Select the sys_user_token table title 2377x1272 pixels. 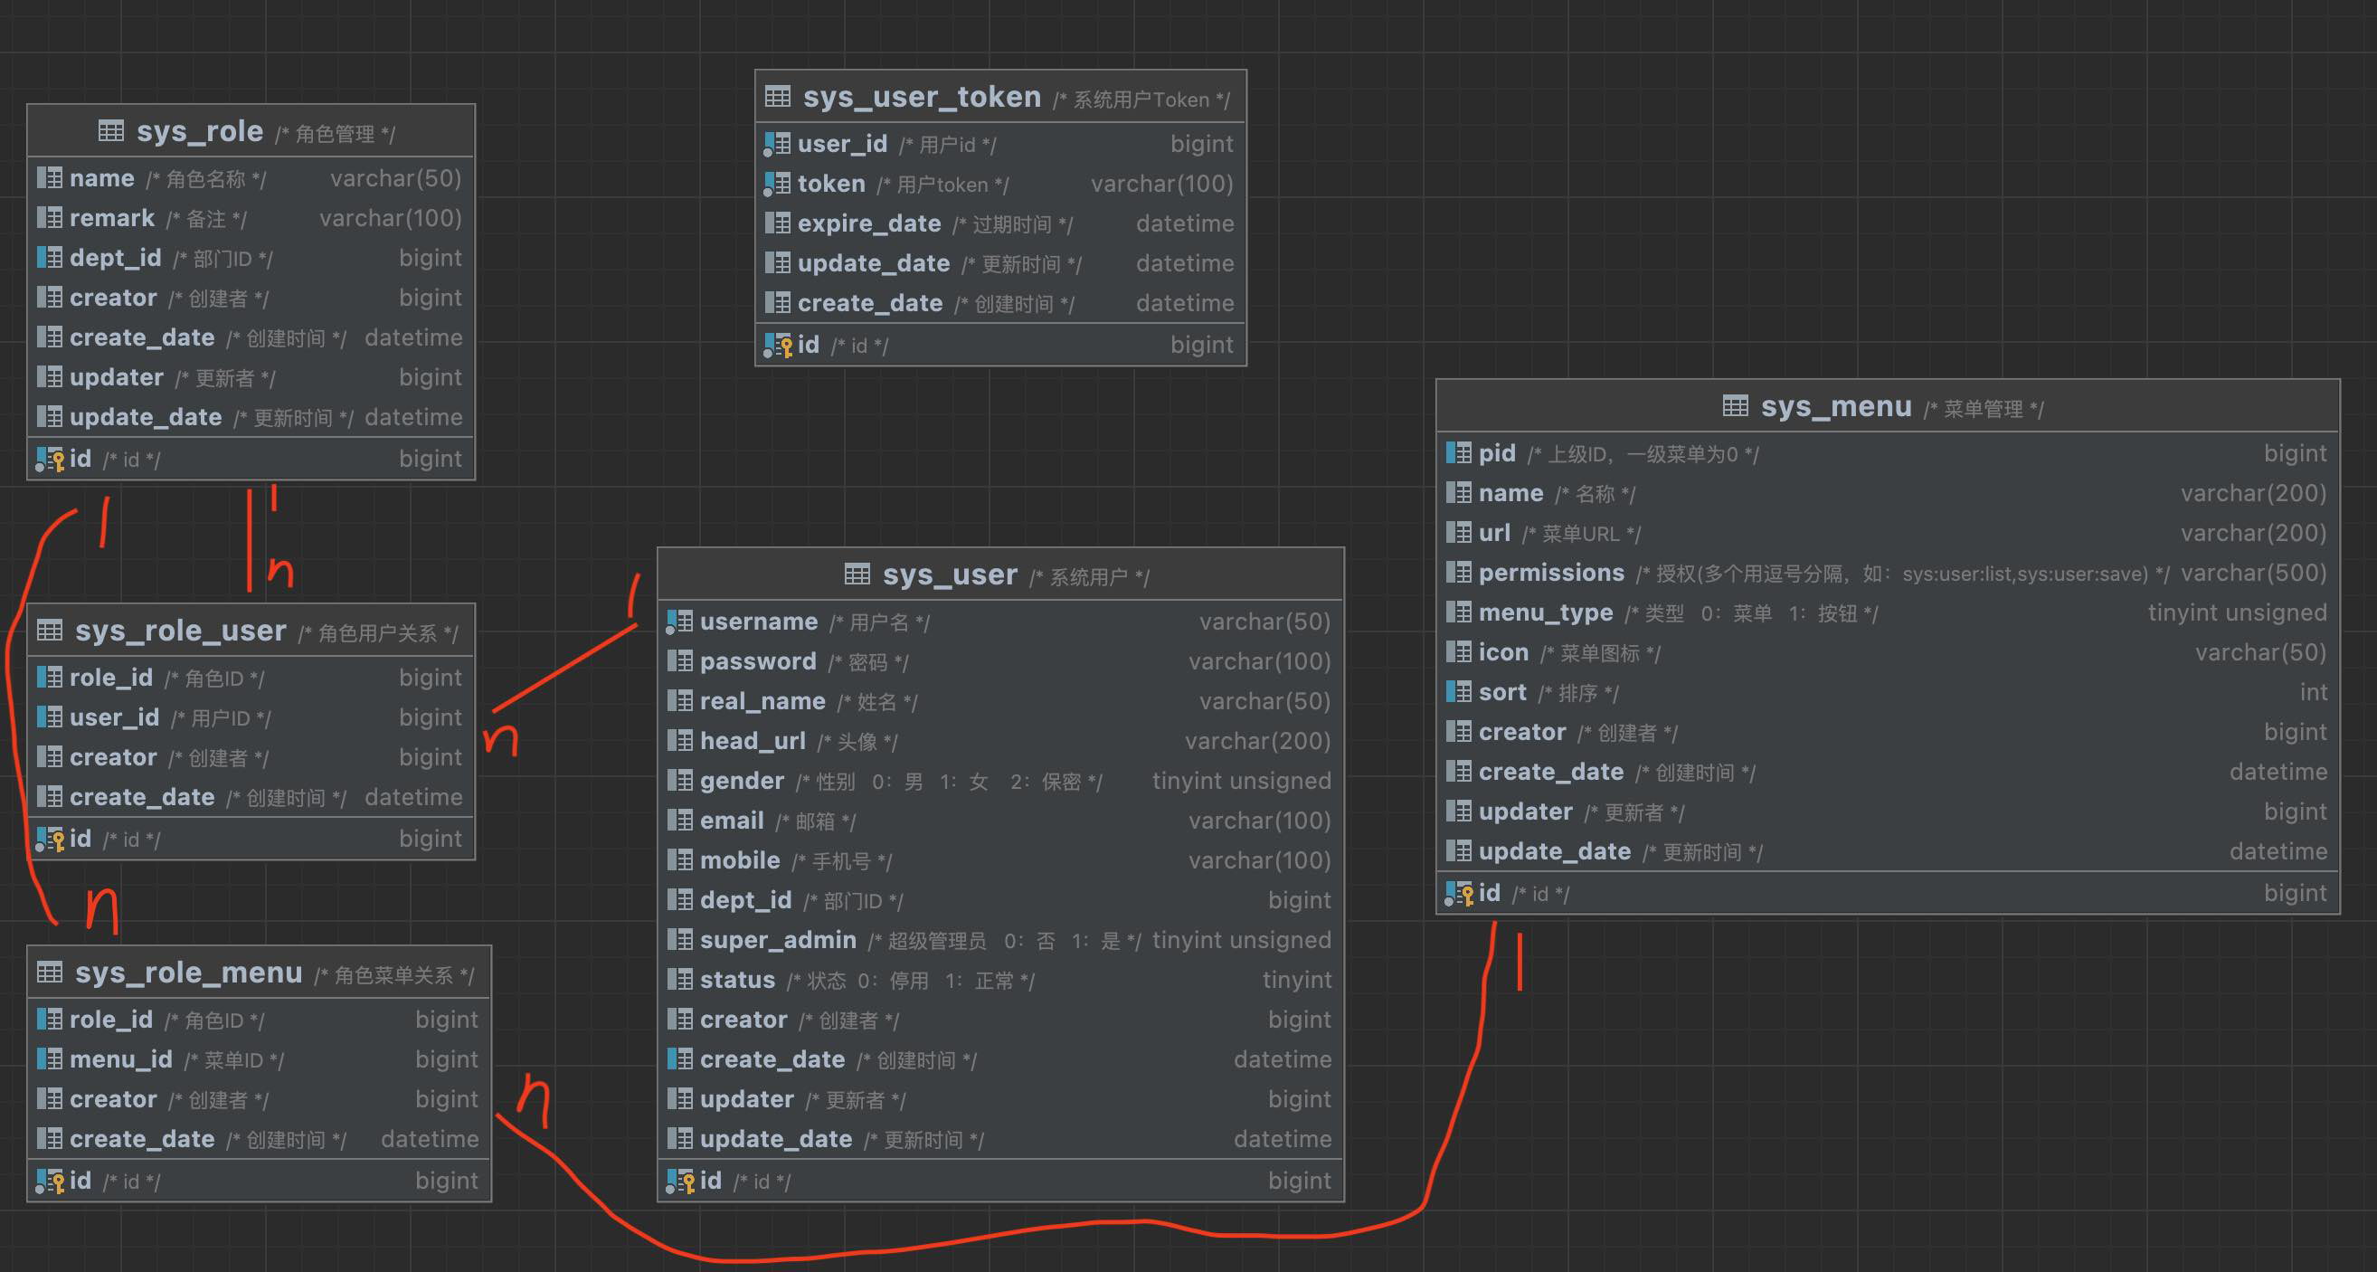click(x=922, y=96)
